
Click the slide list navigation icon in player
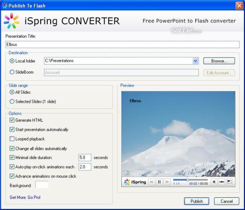point(221,182)
